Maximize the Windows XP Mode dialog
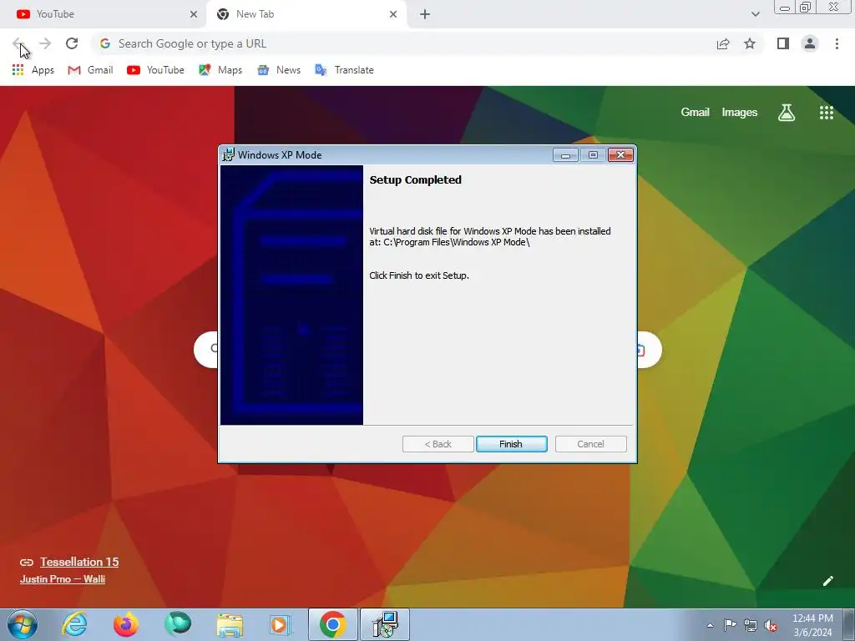 [594, 154]
